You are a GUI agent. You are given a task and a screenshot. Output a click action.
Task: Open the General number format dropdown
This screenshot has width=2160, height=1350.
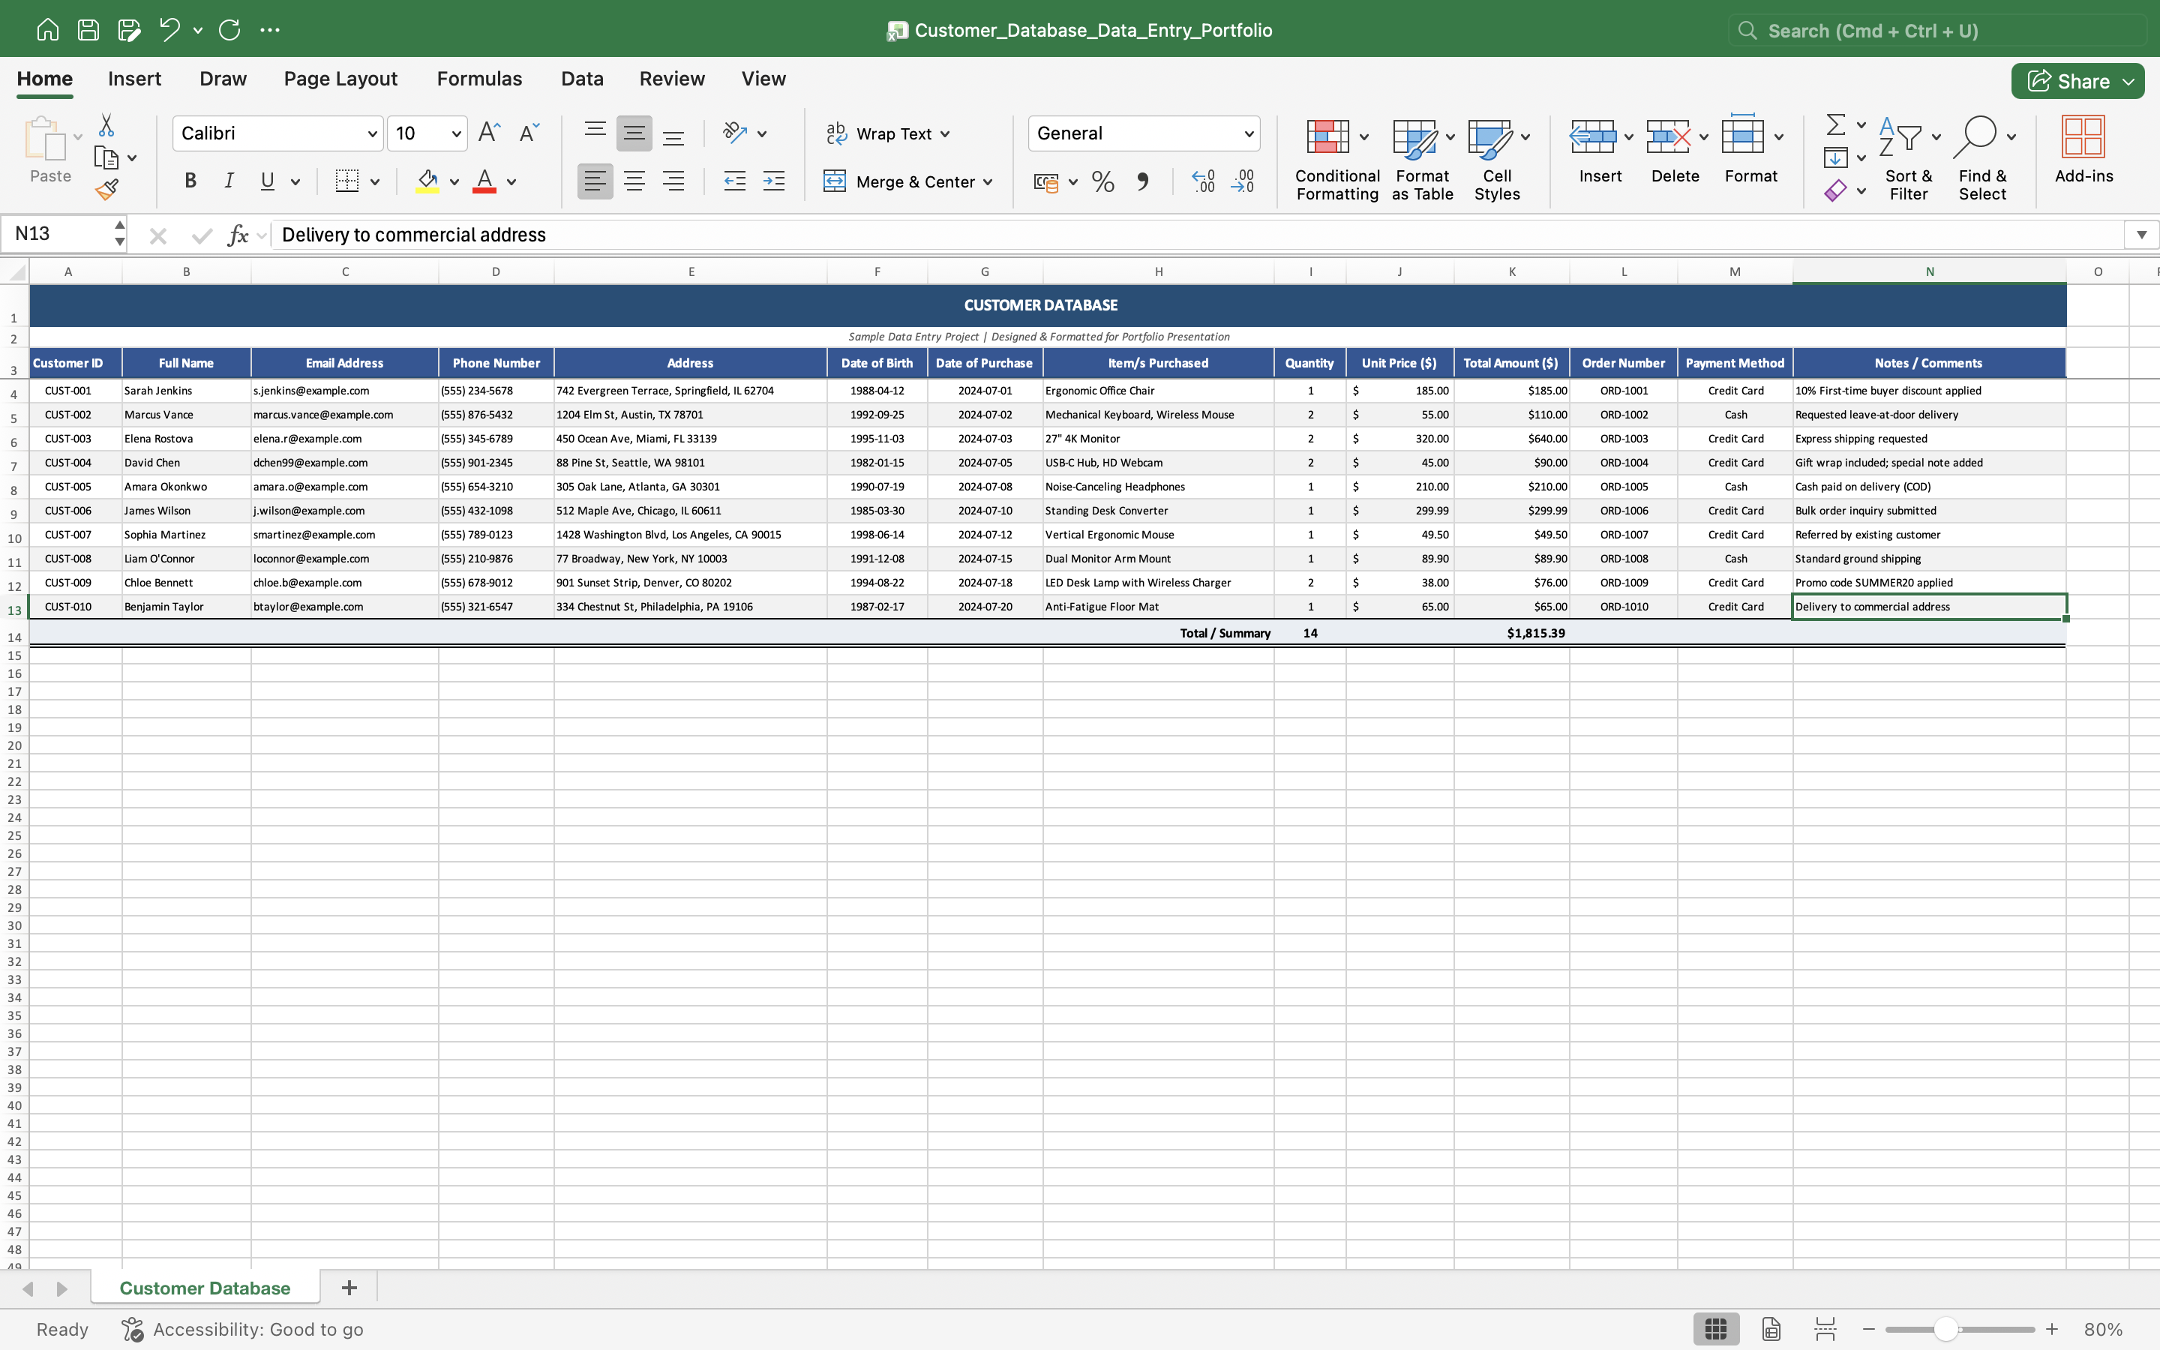pos(1249,134)
